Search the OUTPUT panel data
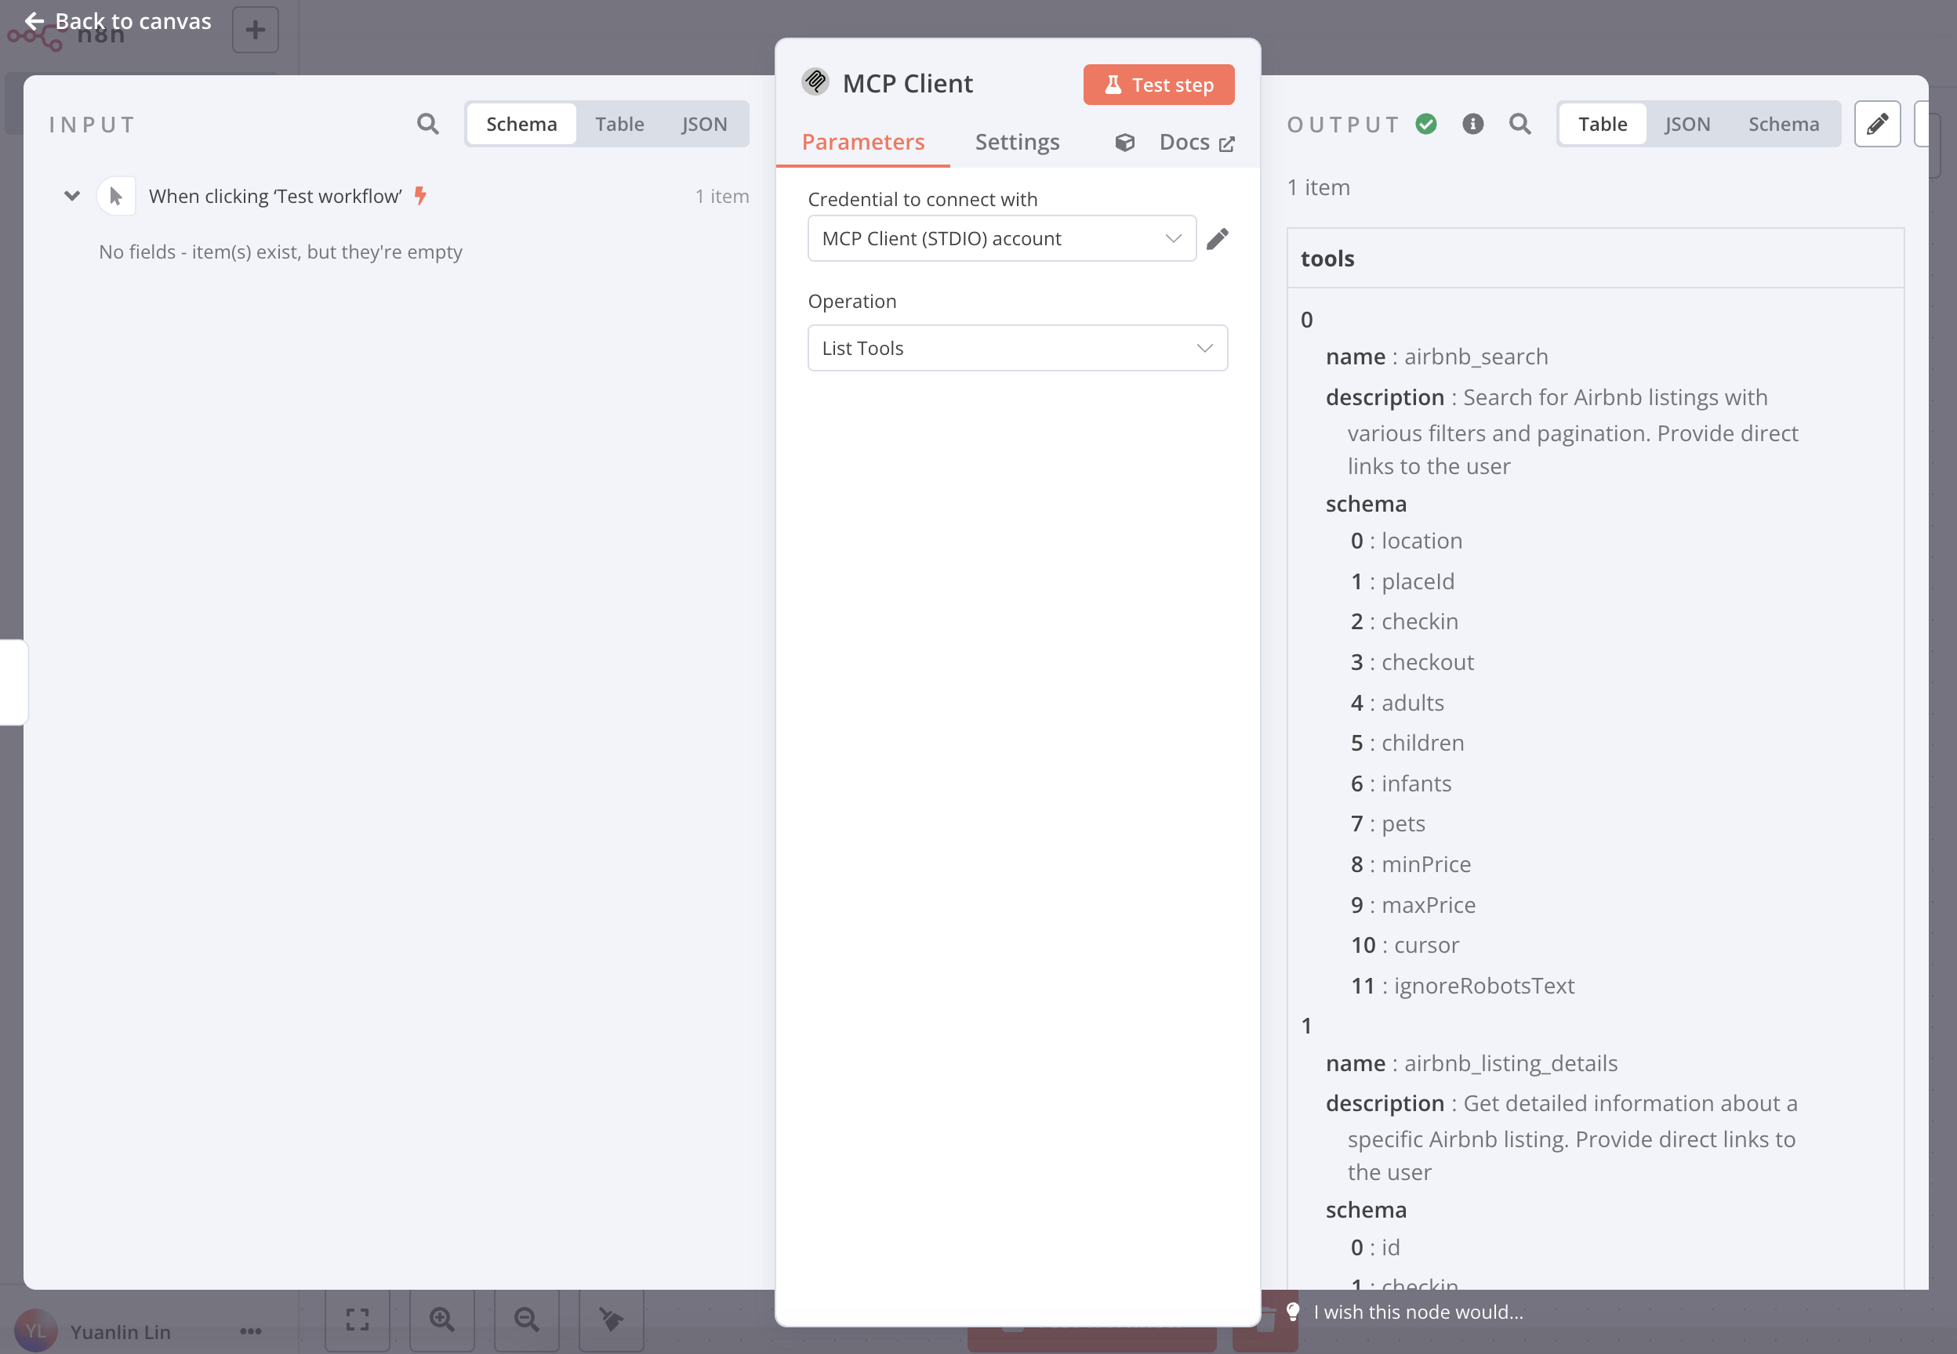This screenshot has height=1354, width=1957. click(x=1520, y=125)
